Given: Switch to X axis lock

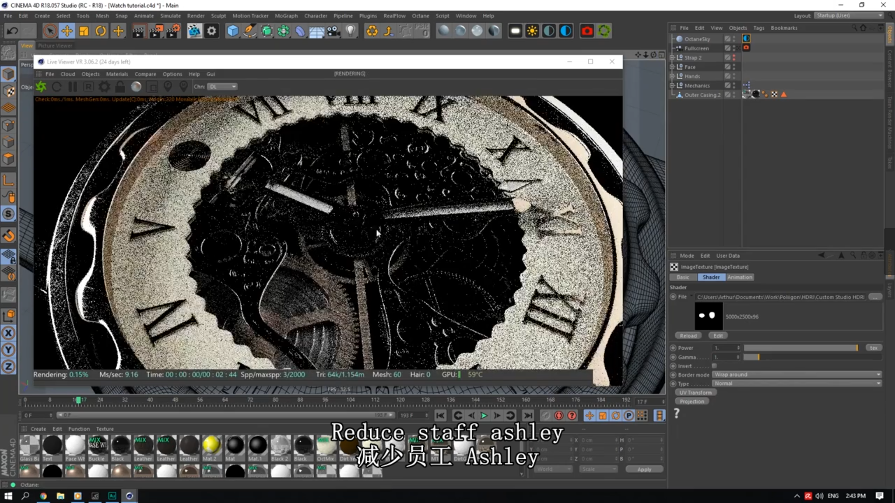Looking at the screenshot, I should pos(8,333).
